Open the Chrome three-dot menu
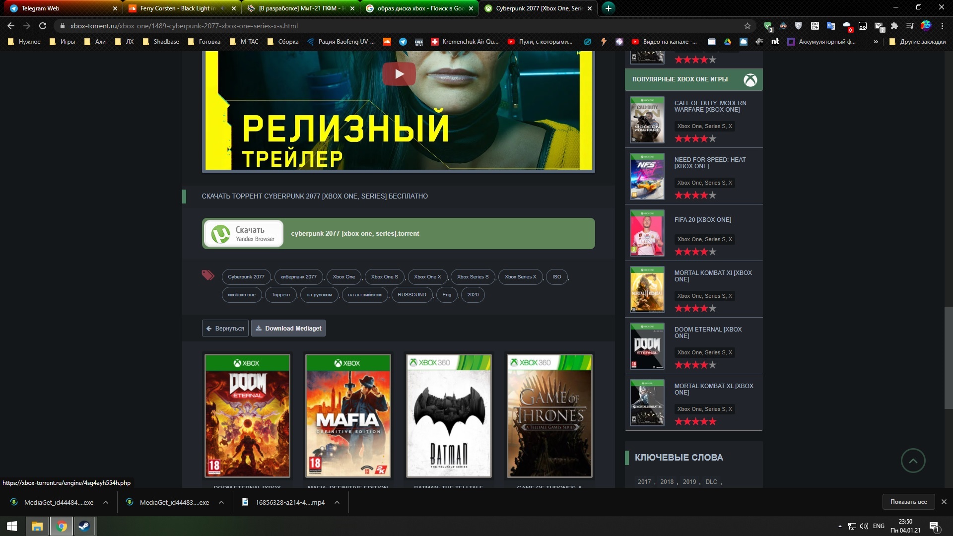 (942, 26)
